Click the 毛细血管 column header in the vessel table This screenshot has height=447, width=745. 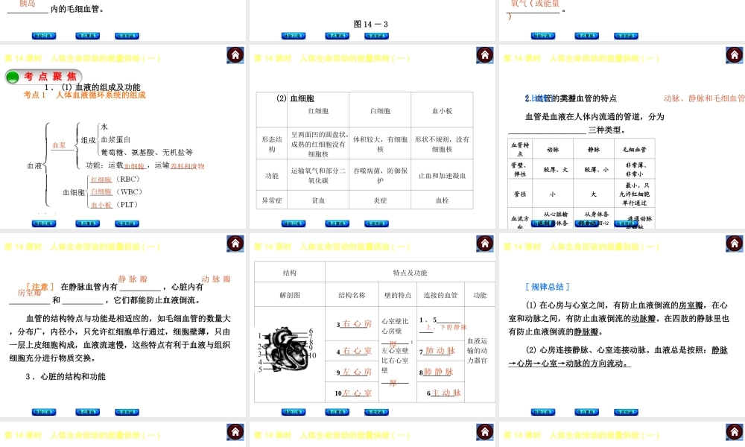tap(634, 149)
